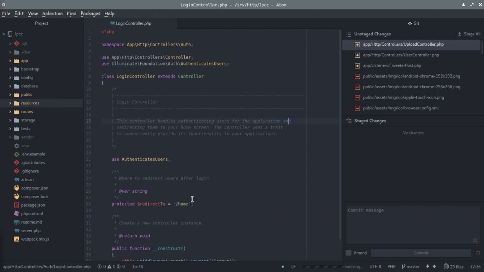Click the linter issues counter
The height and width of the screenshot is (272, 484).
pyautogui.click(x=111, y=267)
